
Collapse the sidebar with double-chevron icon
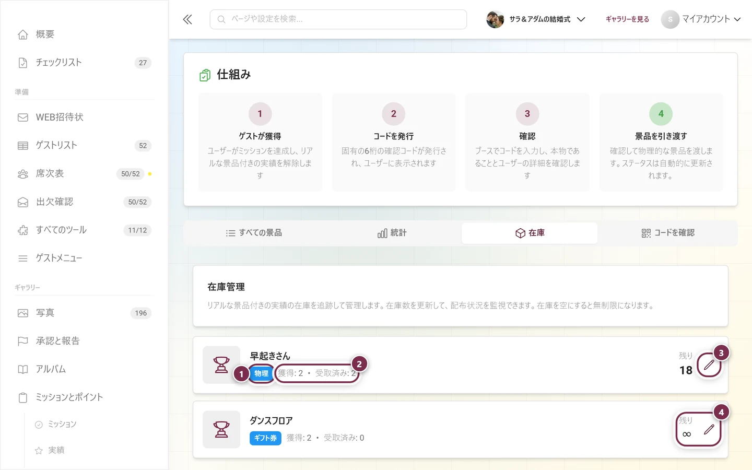[x=187, y=19]
